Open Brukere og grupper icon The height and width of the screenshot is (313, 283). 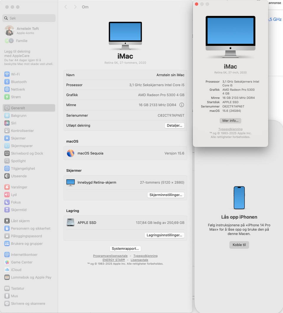pos(7,244)
